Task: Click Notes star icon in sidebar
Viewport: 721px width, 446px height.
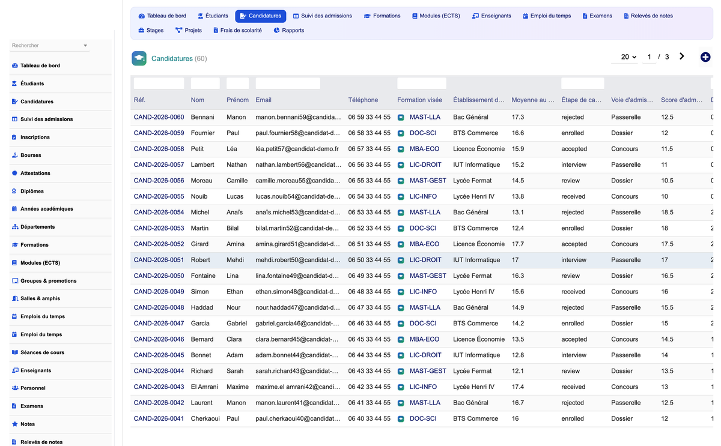Action: pos(15,424)
